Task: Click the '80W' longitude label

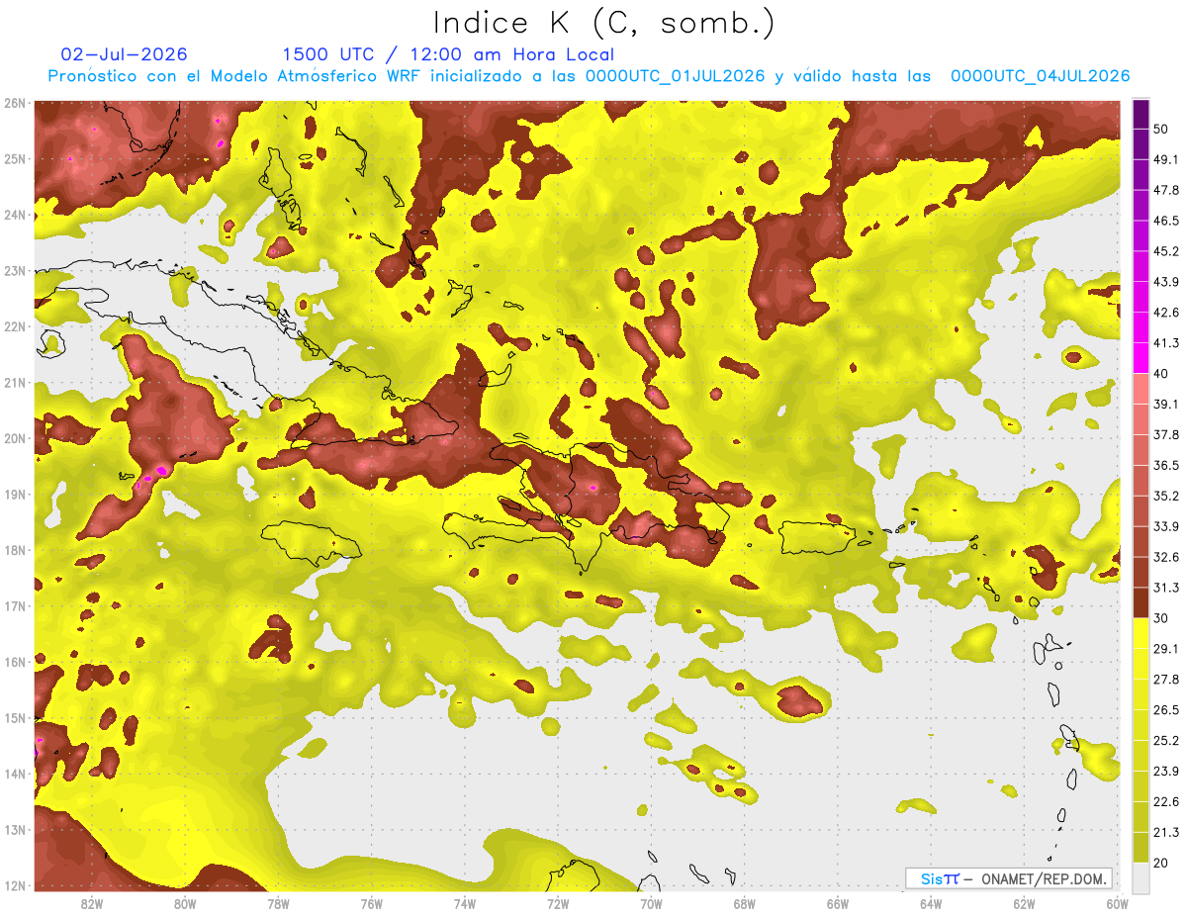Action: tap(185, 903)
